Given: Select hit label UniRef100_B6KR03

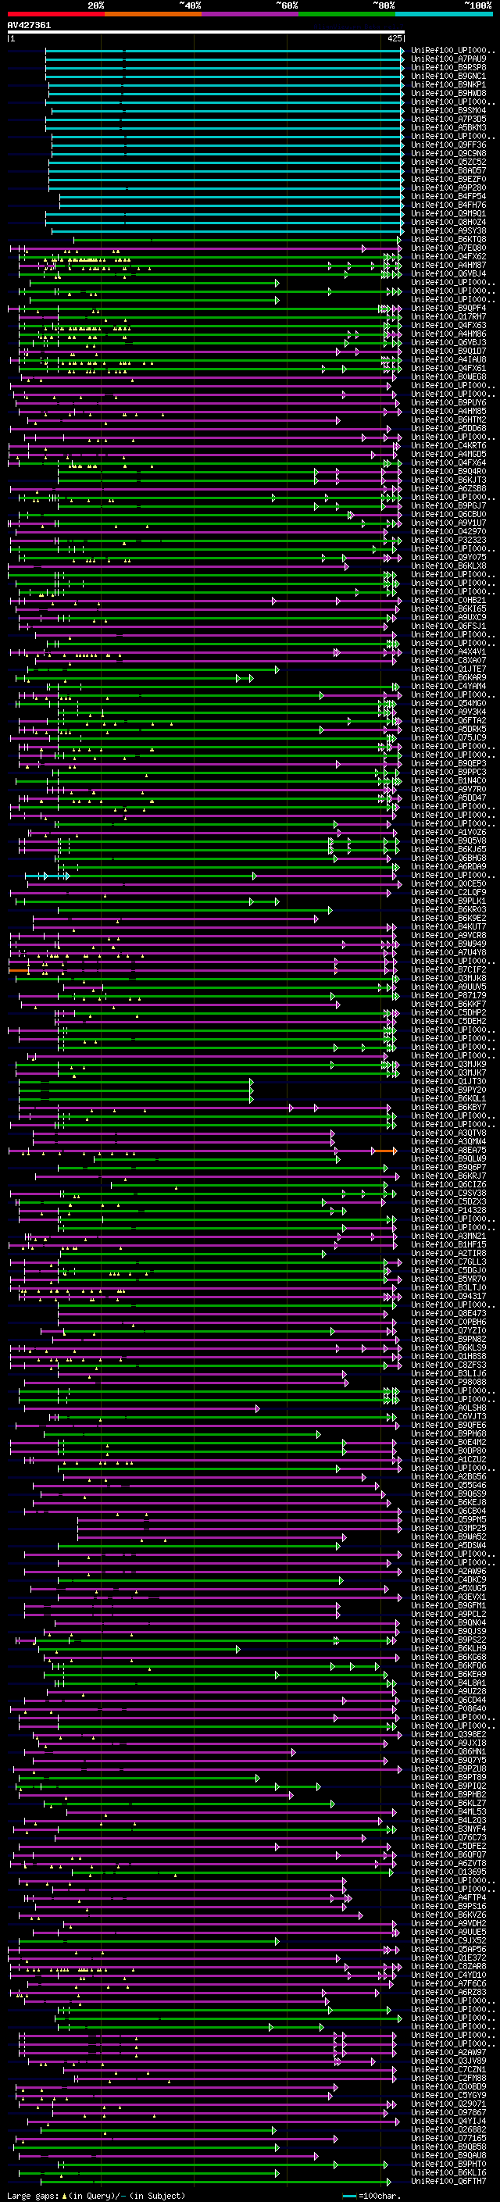Looking at the screenshot, I should coord(448,908).
